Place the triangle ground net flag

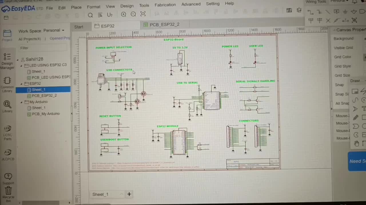354,12
